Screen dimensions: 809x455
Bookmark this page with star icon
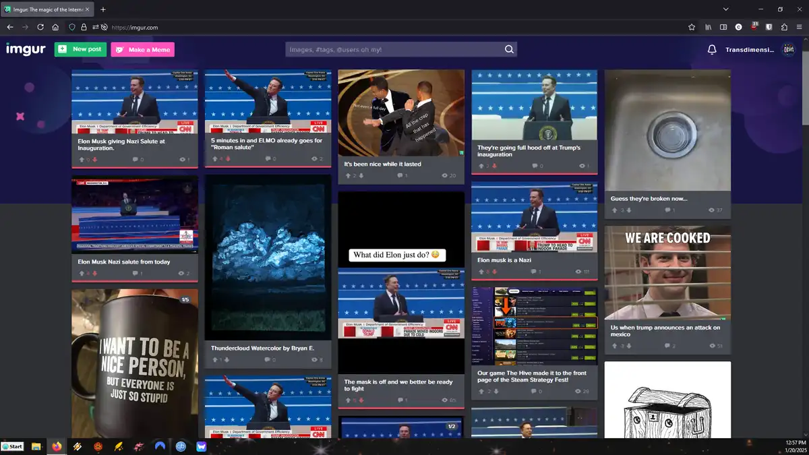[x=692, y=28]
